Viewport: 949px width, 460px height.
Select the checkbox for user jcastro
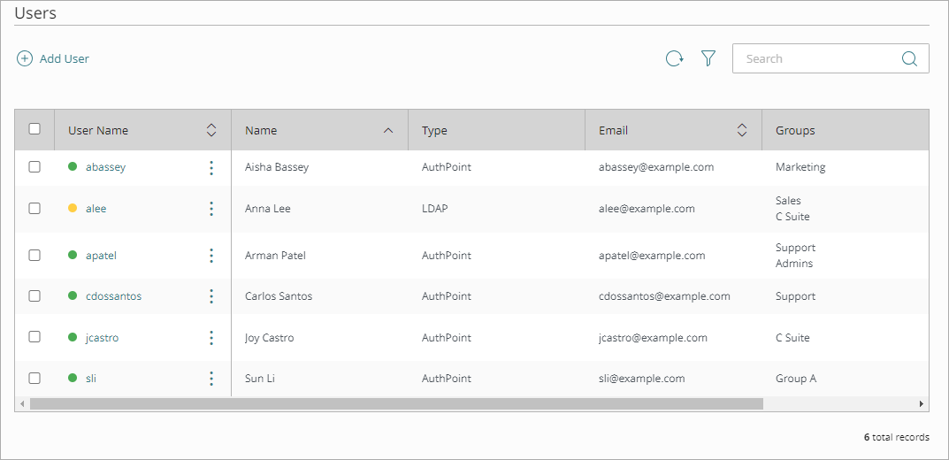(x=34, y=337)
